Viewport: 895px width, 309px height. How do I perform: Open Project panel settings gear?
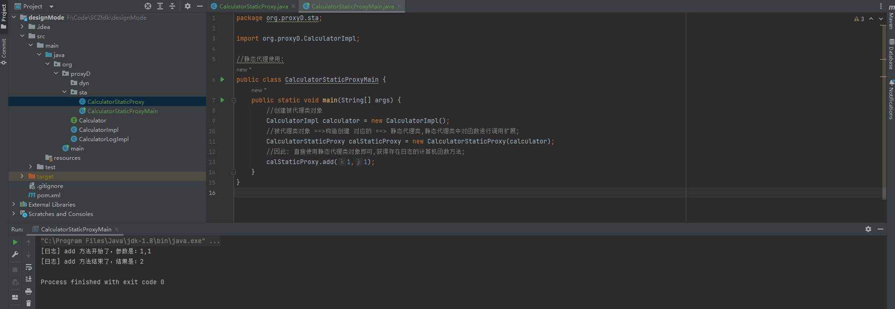pos(188,6)
